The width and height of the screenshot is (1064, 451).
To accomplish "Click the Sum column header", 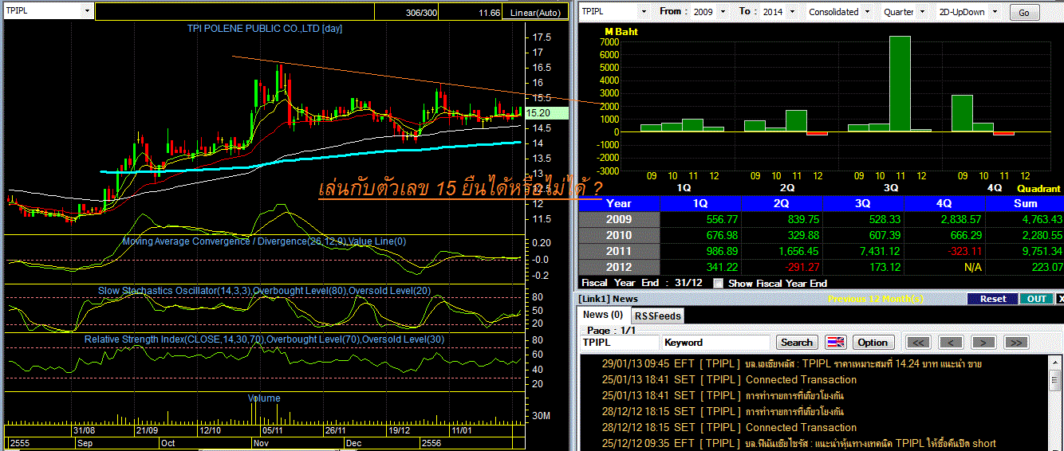I will (1025, 203).
